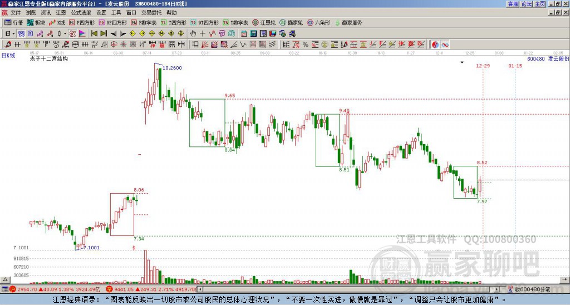This screenshot has width=570, height=305.
Task: Toggle the highlighted blue chart mode button
Action: [x=22, y=34]
